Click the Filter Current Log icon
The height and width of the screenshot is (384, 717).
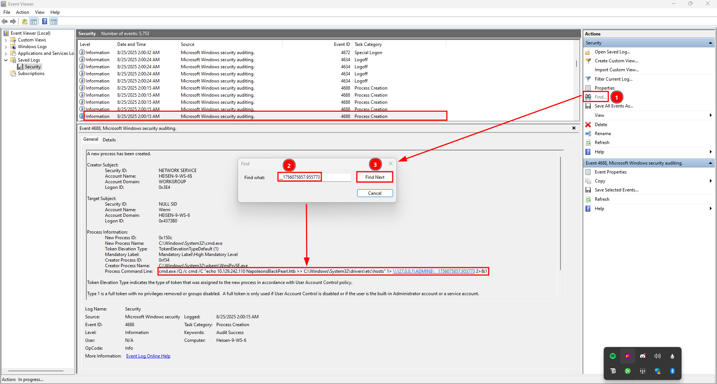[x=588, y=79]
